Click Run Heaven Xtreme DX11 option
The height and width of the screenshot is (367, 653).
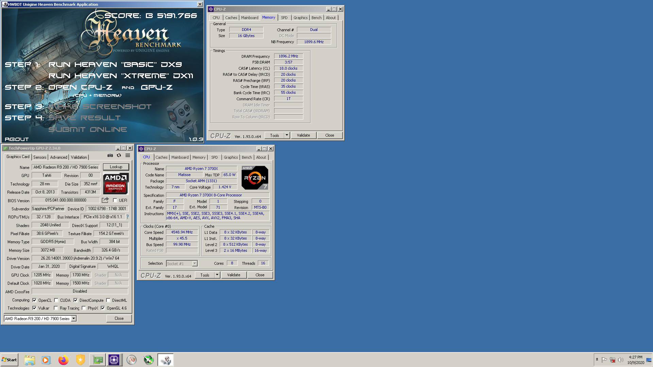click(x=121, y=76)
